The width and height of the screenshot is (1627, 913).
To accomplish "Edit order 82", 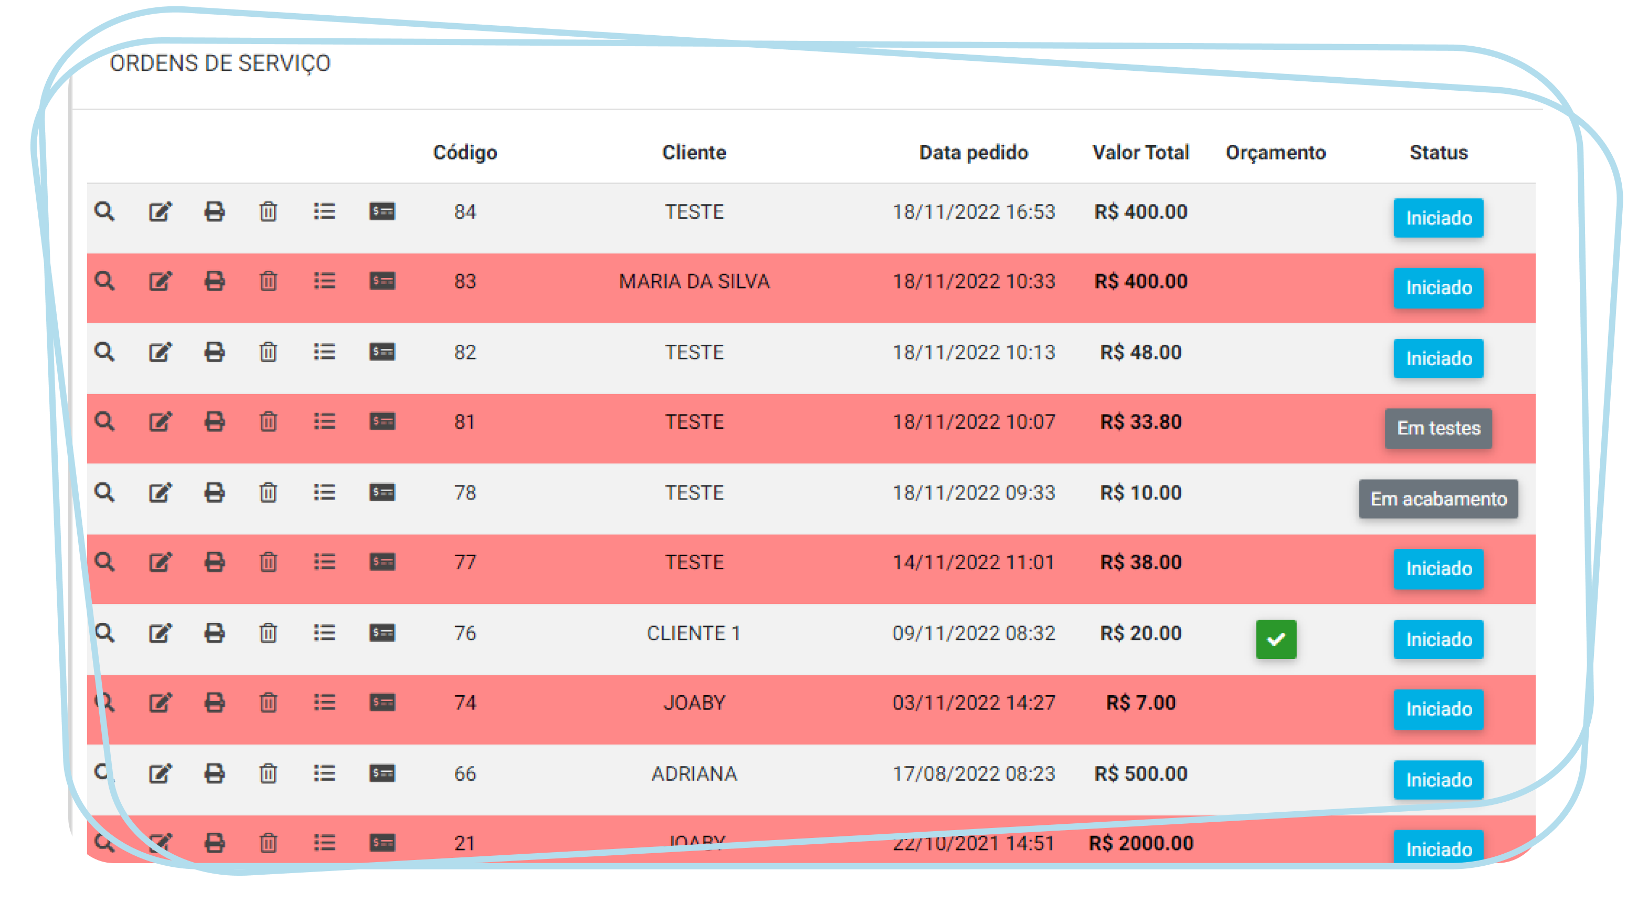I will 160,352.
